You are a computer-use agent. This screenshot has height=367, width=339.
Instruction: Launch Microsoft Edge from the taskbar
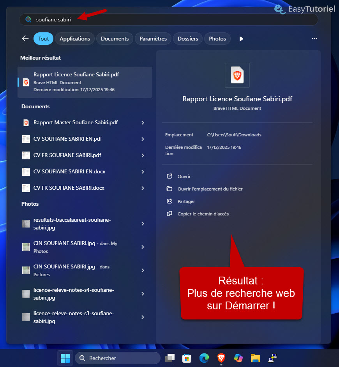(x=204, y=358)
